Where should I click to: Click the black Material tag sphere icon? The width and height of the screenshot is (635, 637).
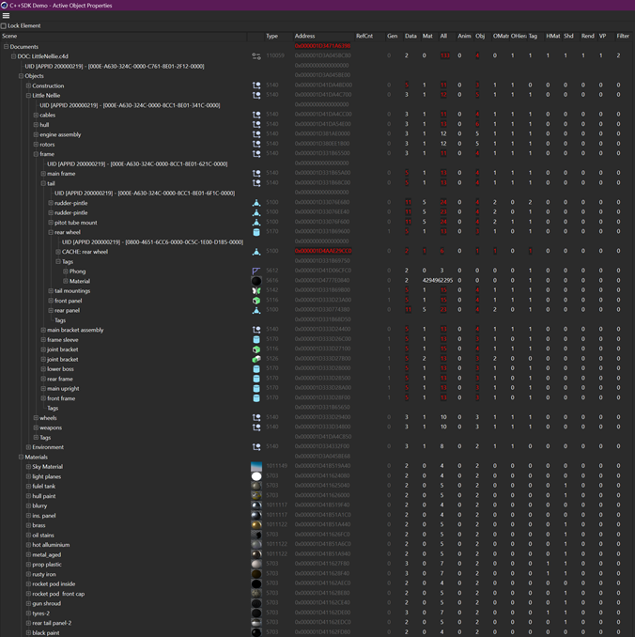click(x=256, y=281)
